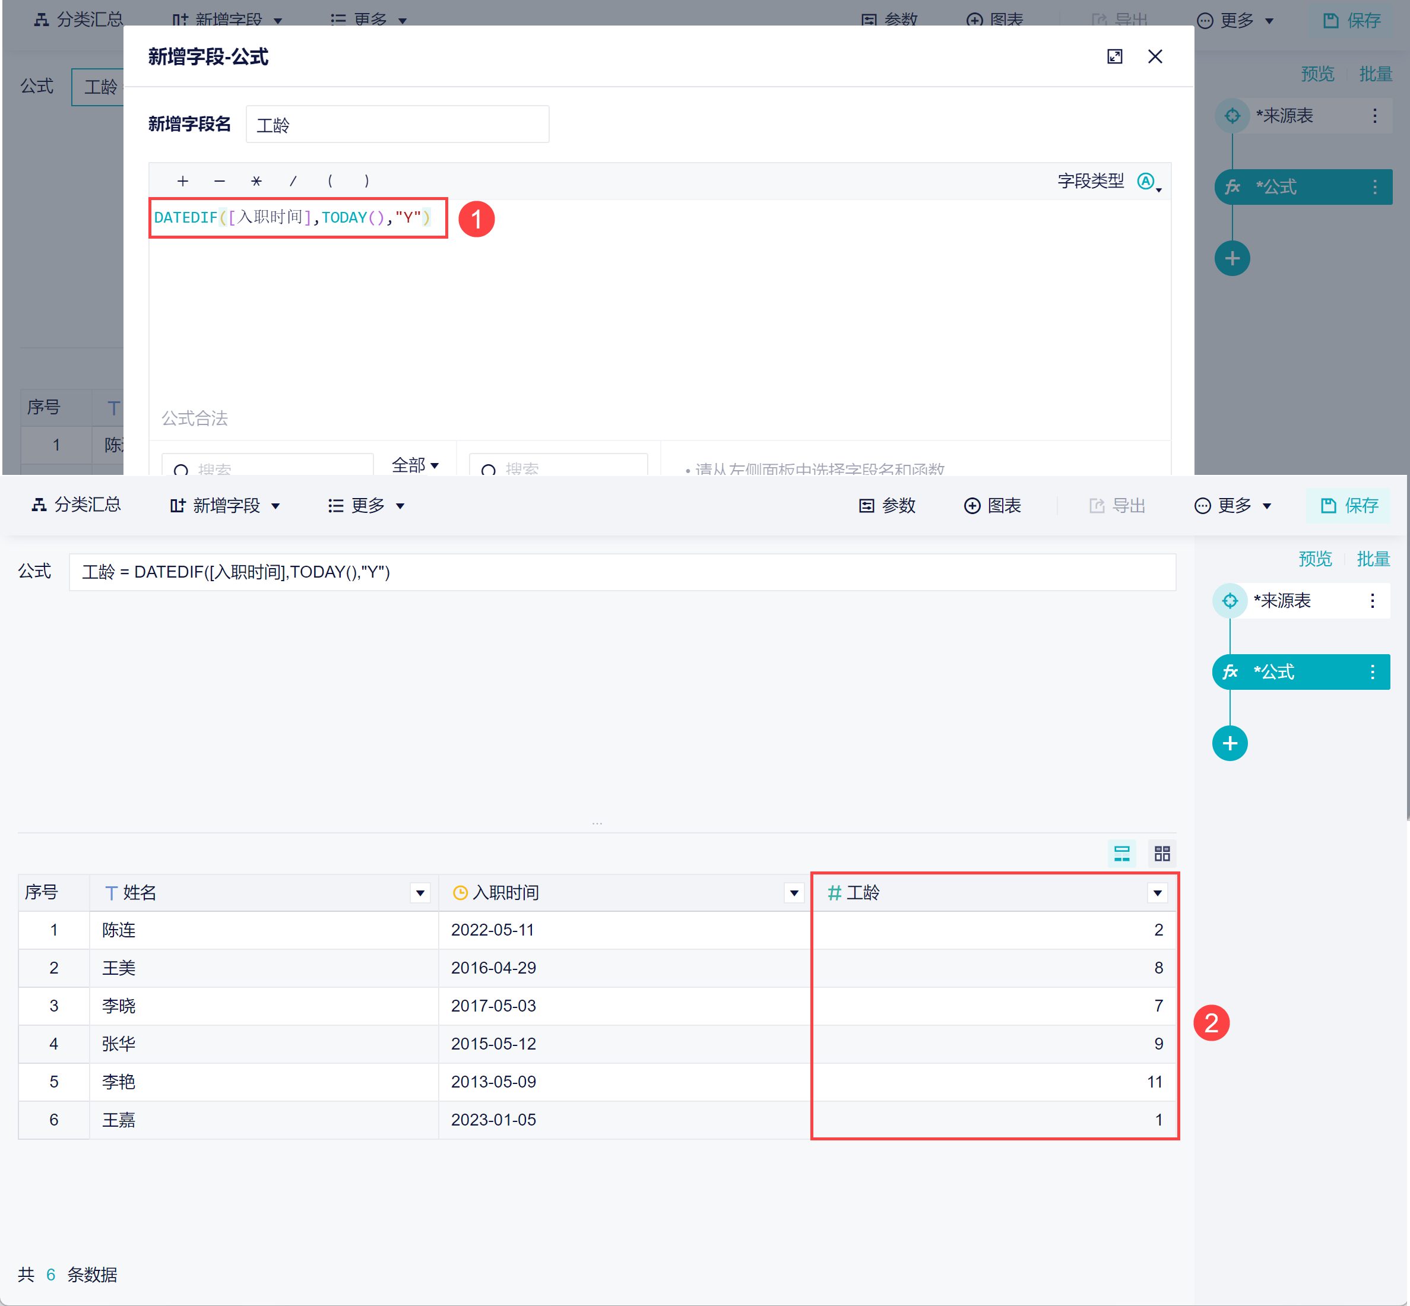Click the lower 来源表 source node icon
1410x1306 pixels.
(x=1230, y=601)
